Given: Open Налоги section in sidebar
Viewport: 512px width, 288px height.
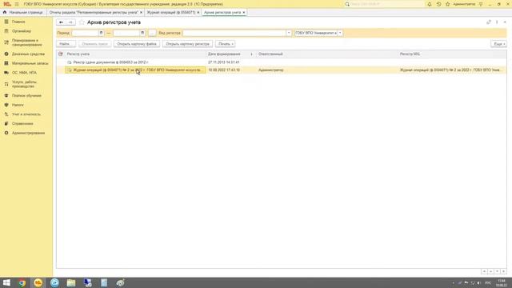Looking at the screenshot, I should [18, 105].
